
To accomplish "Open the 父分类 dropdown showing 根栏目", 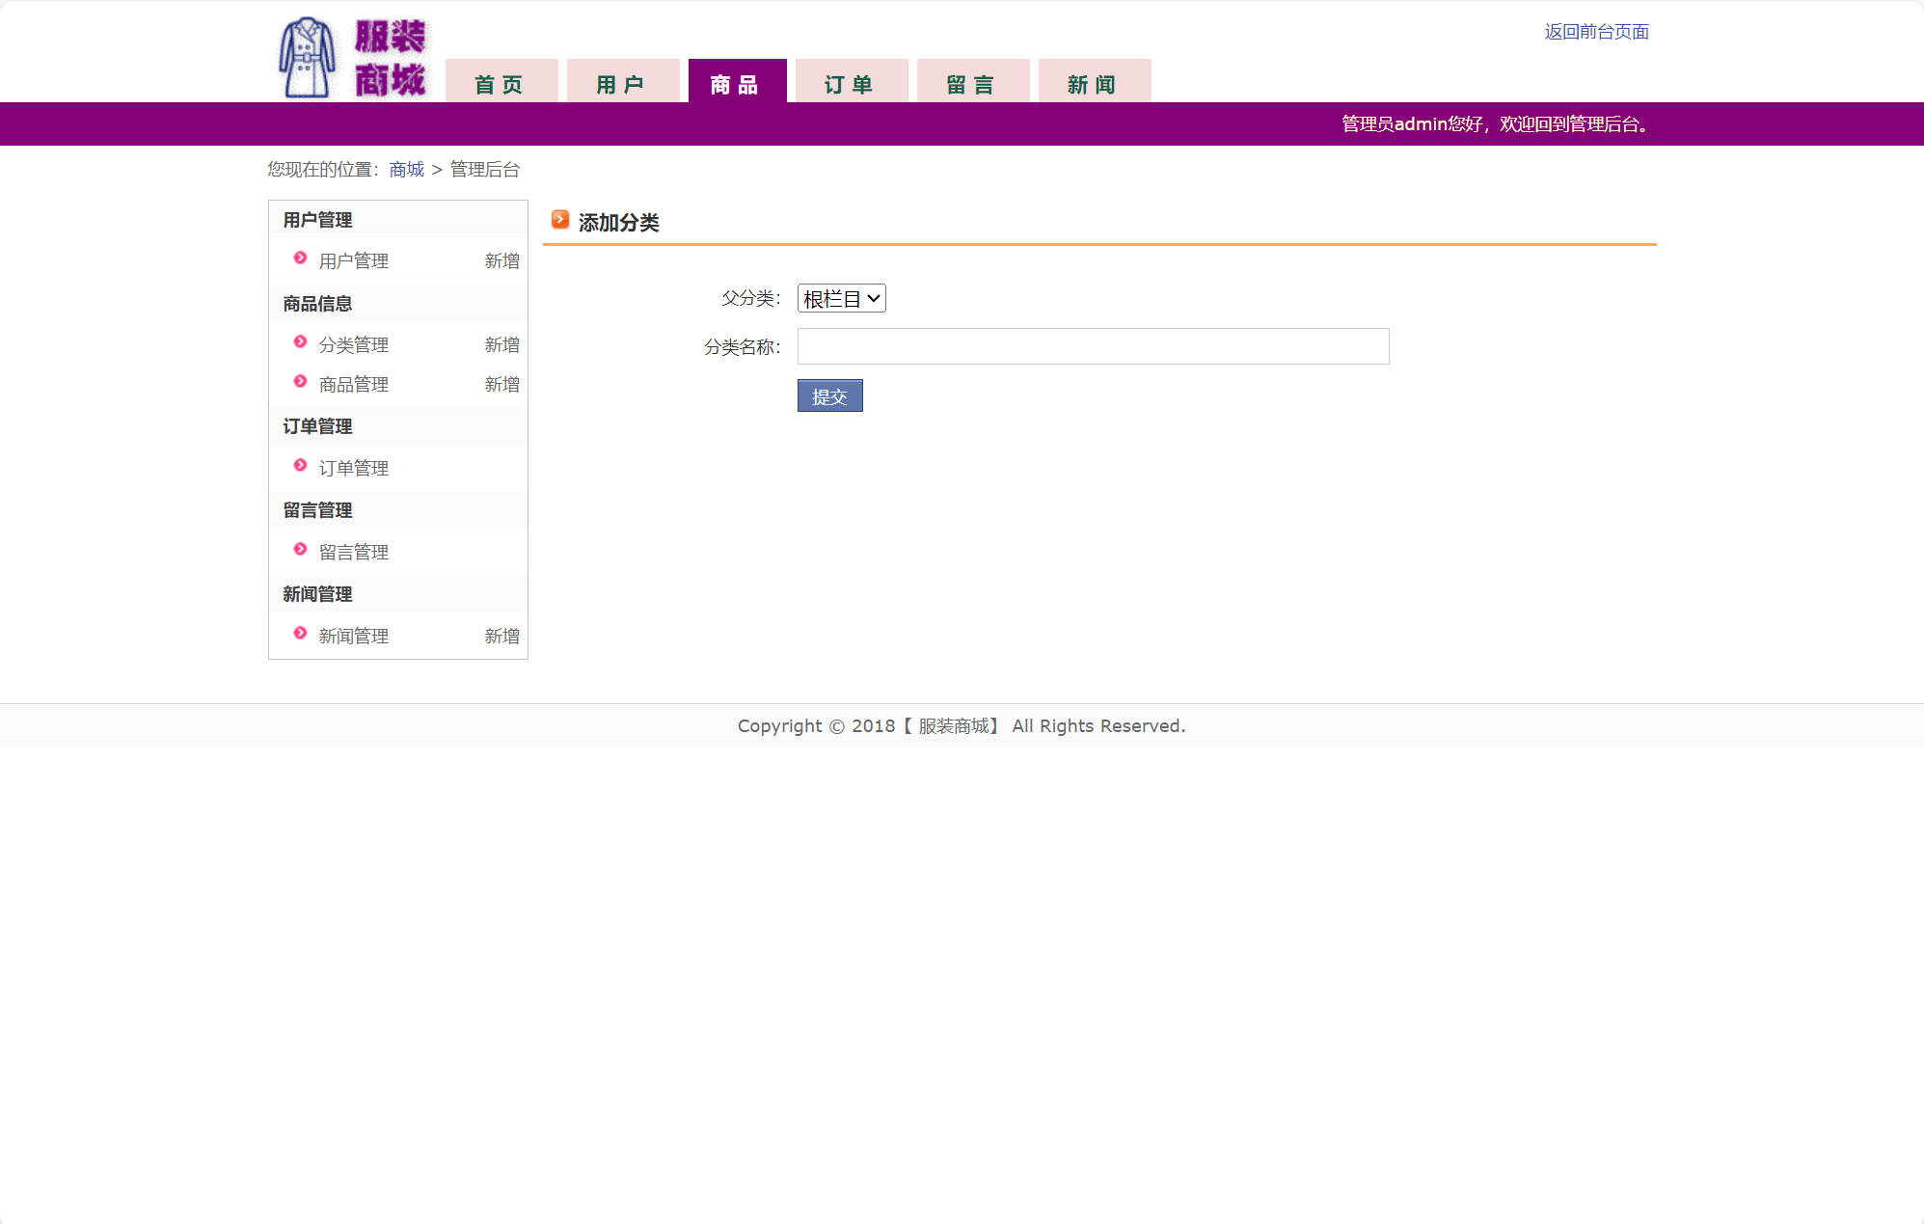I will (x=841, y=299).
